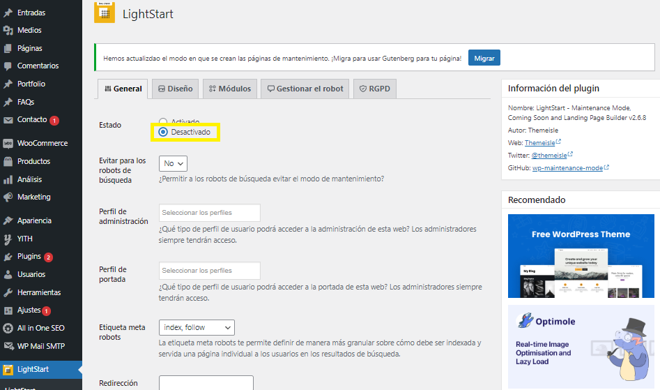Open the Perfil de administración profile selector
Screen dimensions: 660x390
(209, 213)
